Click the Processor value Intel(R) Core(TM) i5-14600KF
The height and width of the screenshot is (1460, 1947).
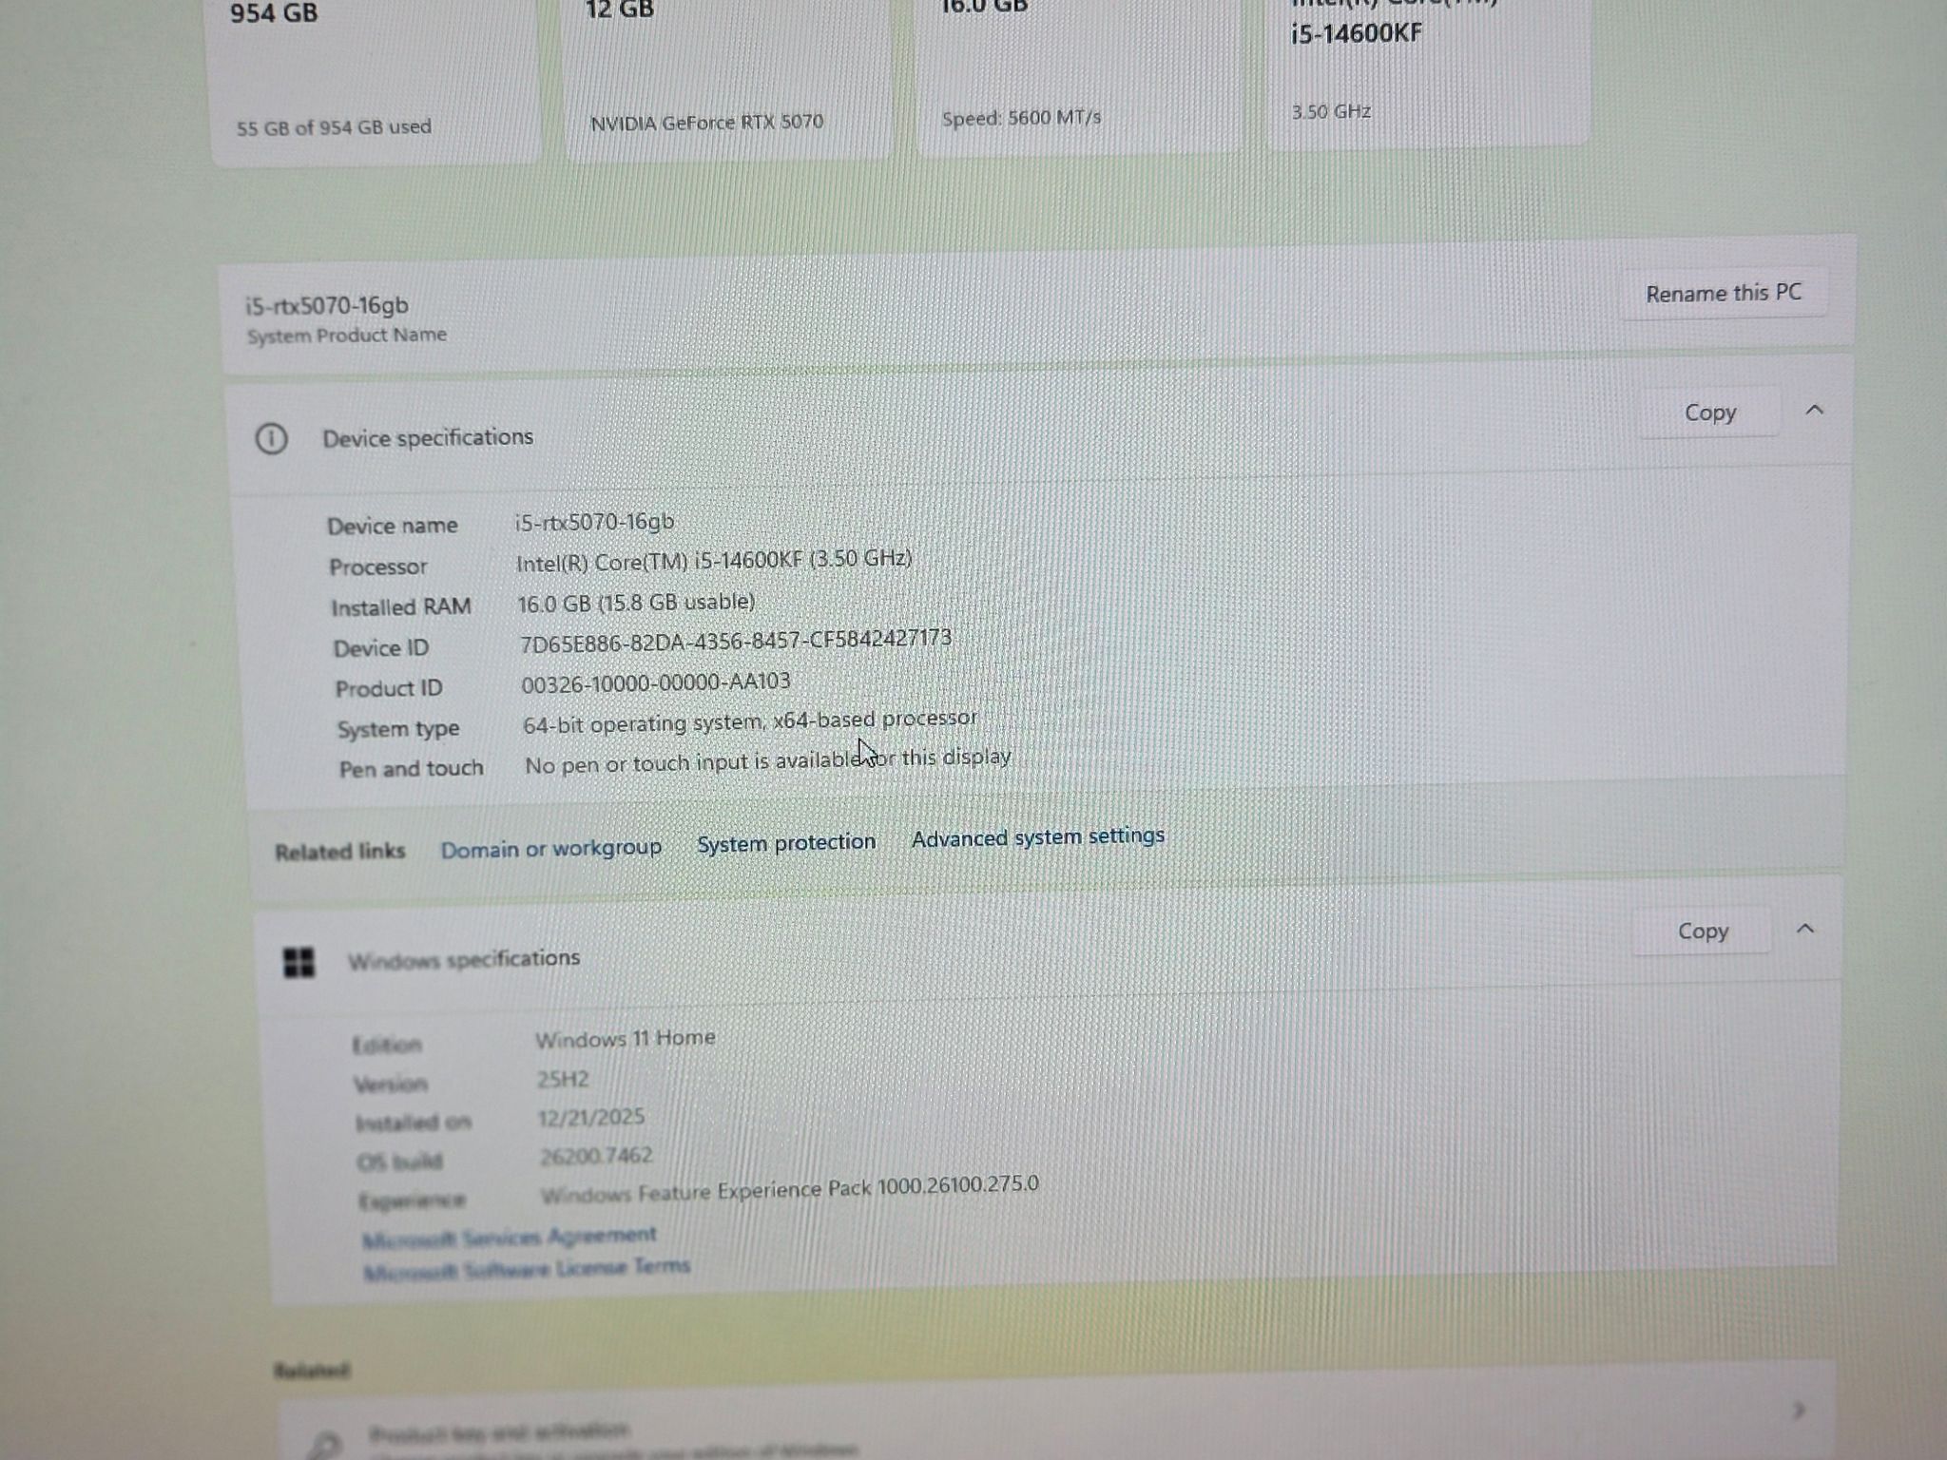coord(714,561)
